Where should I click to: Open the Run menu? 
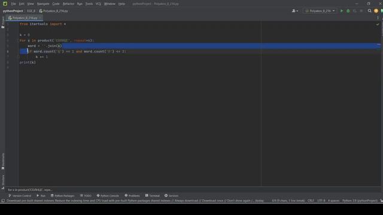point(80,4)
